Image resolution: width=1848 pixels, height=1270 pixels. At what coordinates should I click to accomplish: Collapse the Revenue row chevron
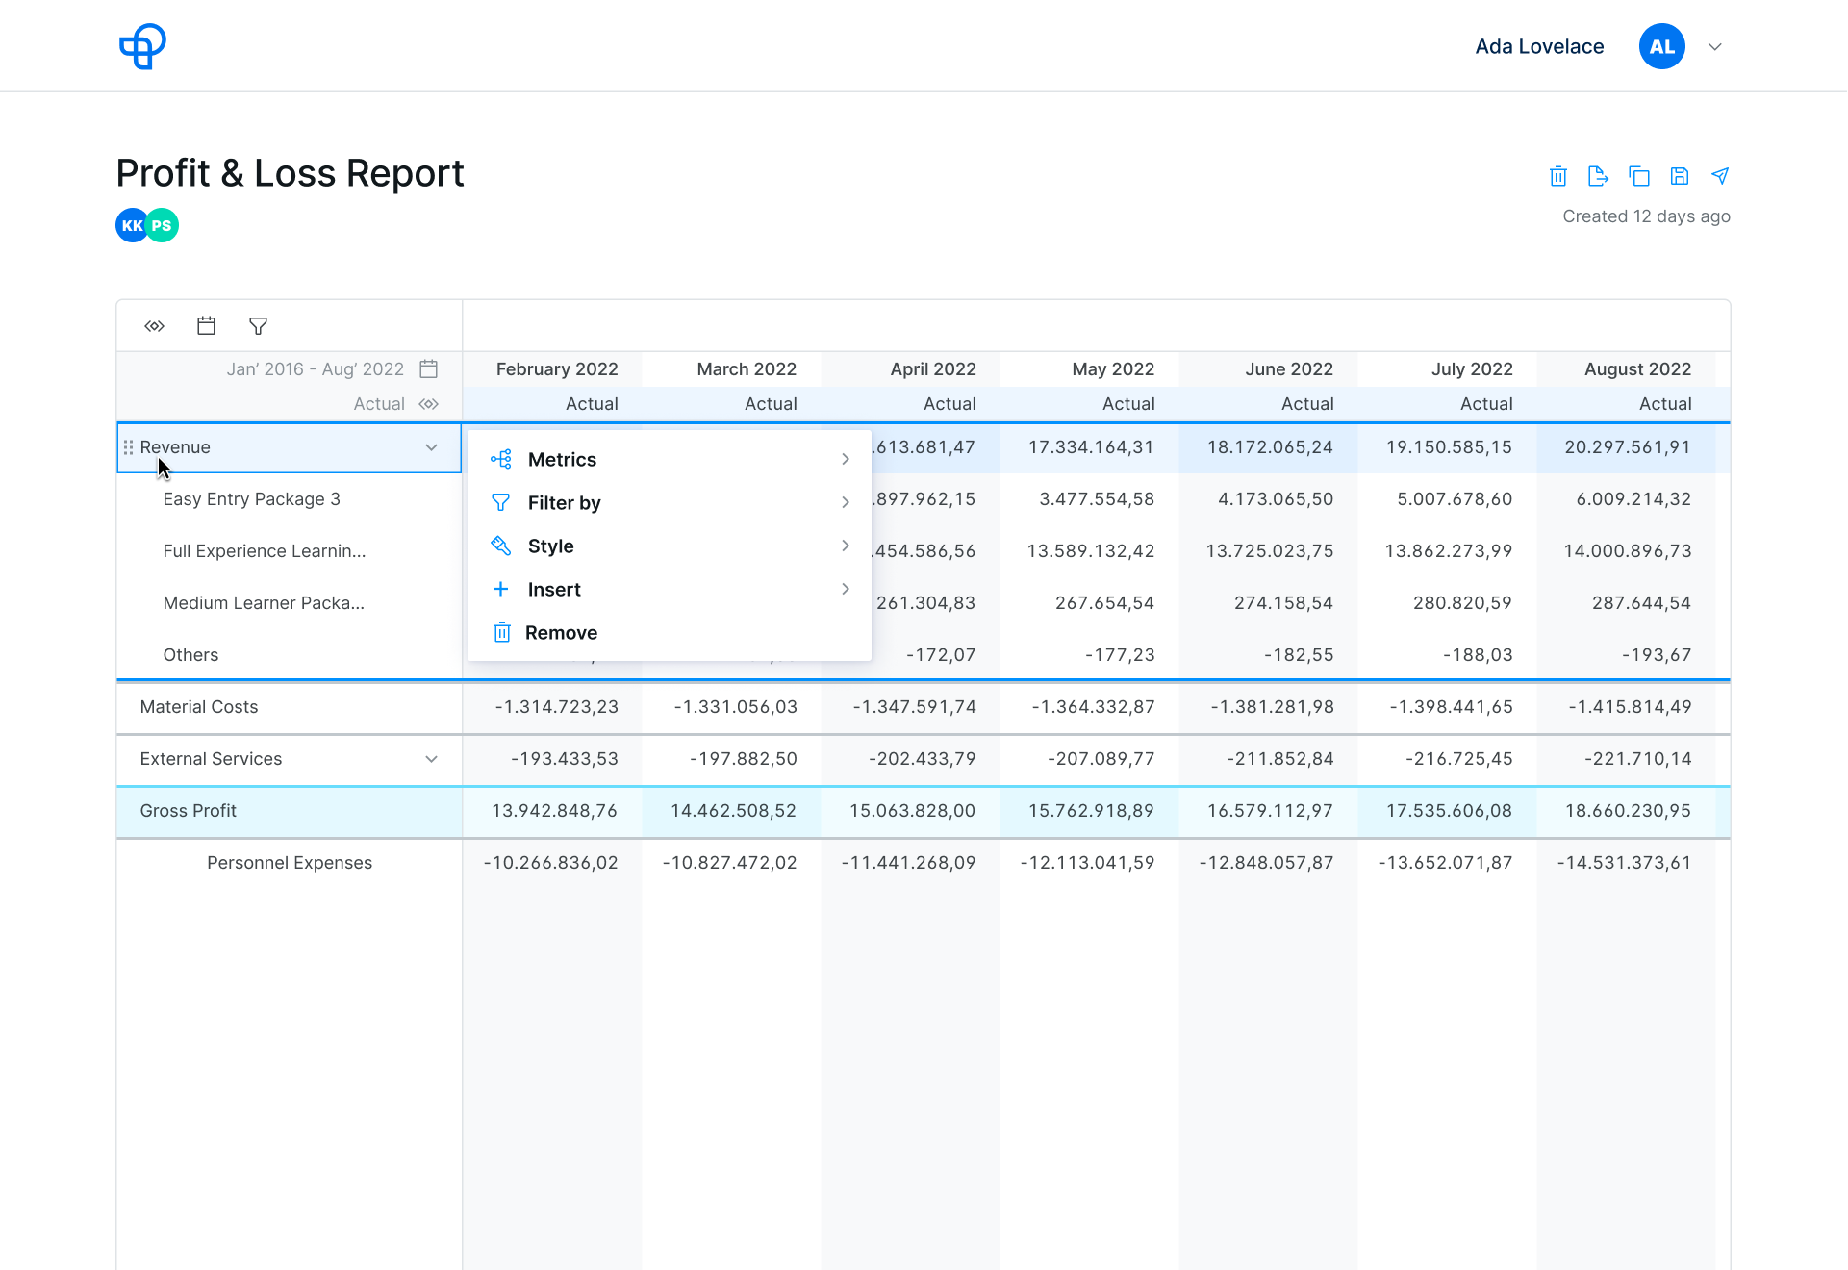click(431, 447)
